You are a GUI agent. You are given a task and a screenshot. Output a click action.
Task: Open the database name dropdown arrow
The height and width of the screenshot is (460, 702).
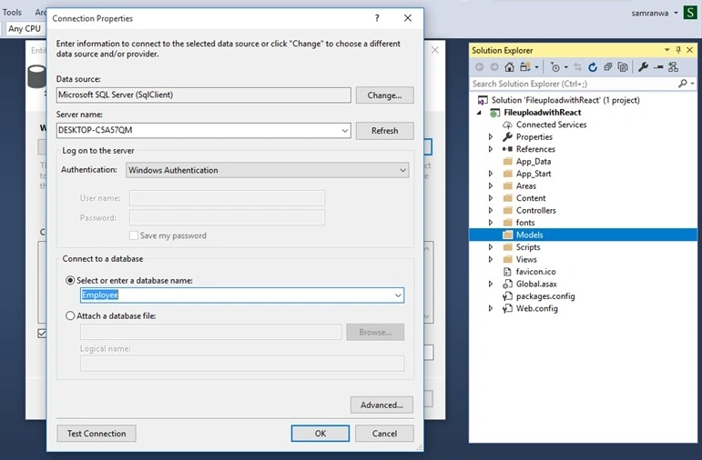(398, 295)
